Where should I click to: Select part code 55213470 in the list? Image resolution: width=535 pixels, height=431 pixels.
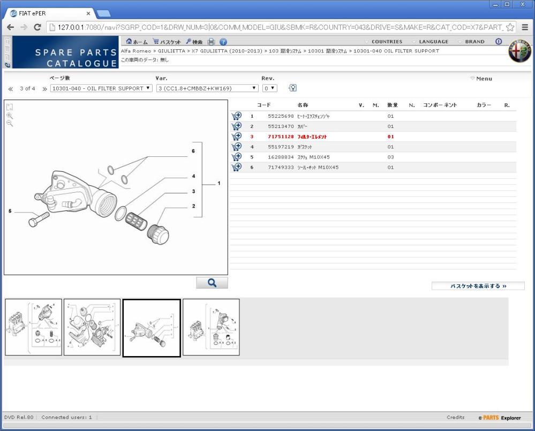point(281,126)
